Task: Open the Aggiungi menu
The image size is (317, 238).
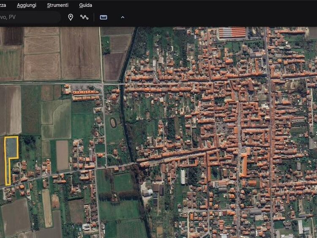Action: (27, 5)
